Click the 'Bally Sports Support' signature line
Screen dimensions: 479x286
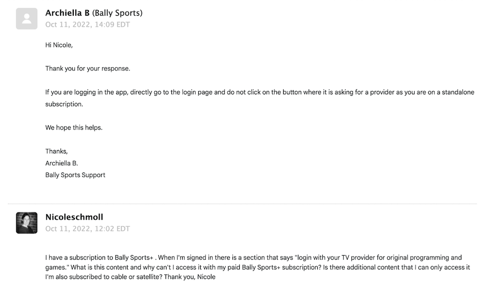(75, 176)
